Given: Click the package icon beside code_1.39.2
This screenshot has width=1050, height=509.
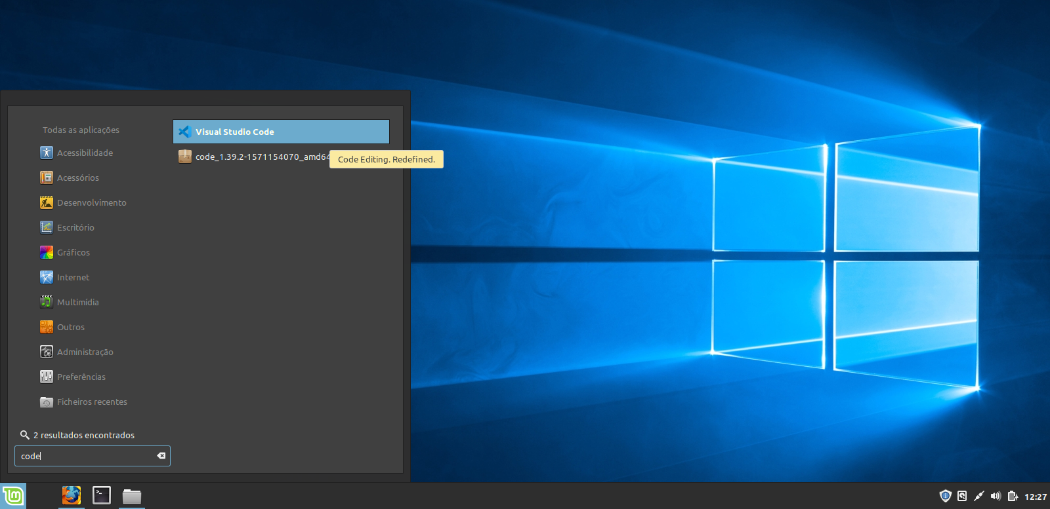Looking at the screenshot, I should click(x=185, y=157).
